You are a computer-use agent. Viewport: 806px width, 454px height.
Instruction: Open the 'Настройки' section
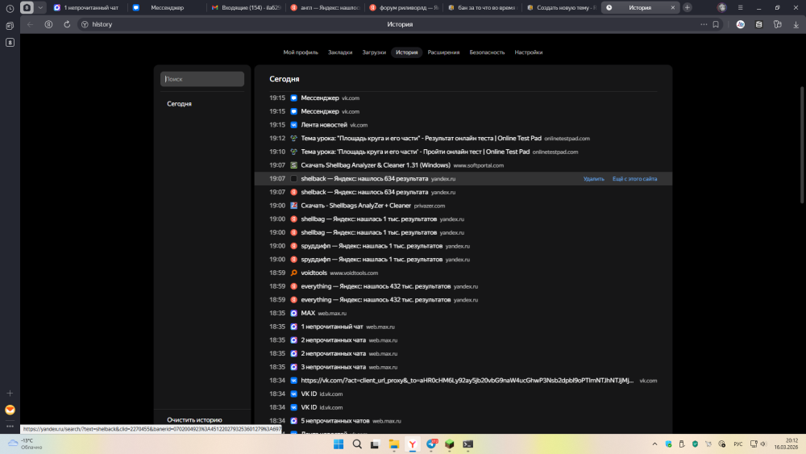(x=529, y=52)
